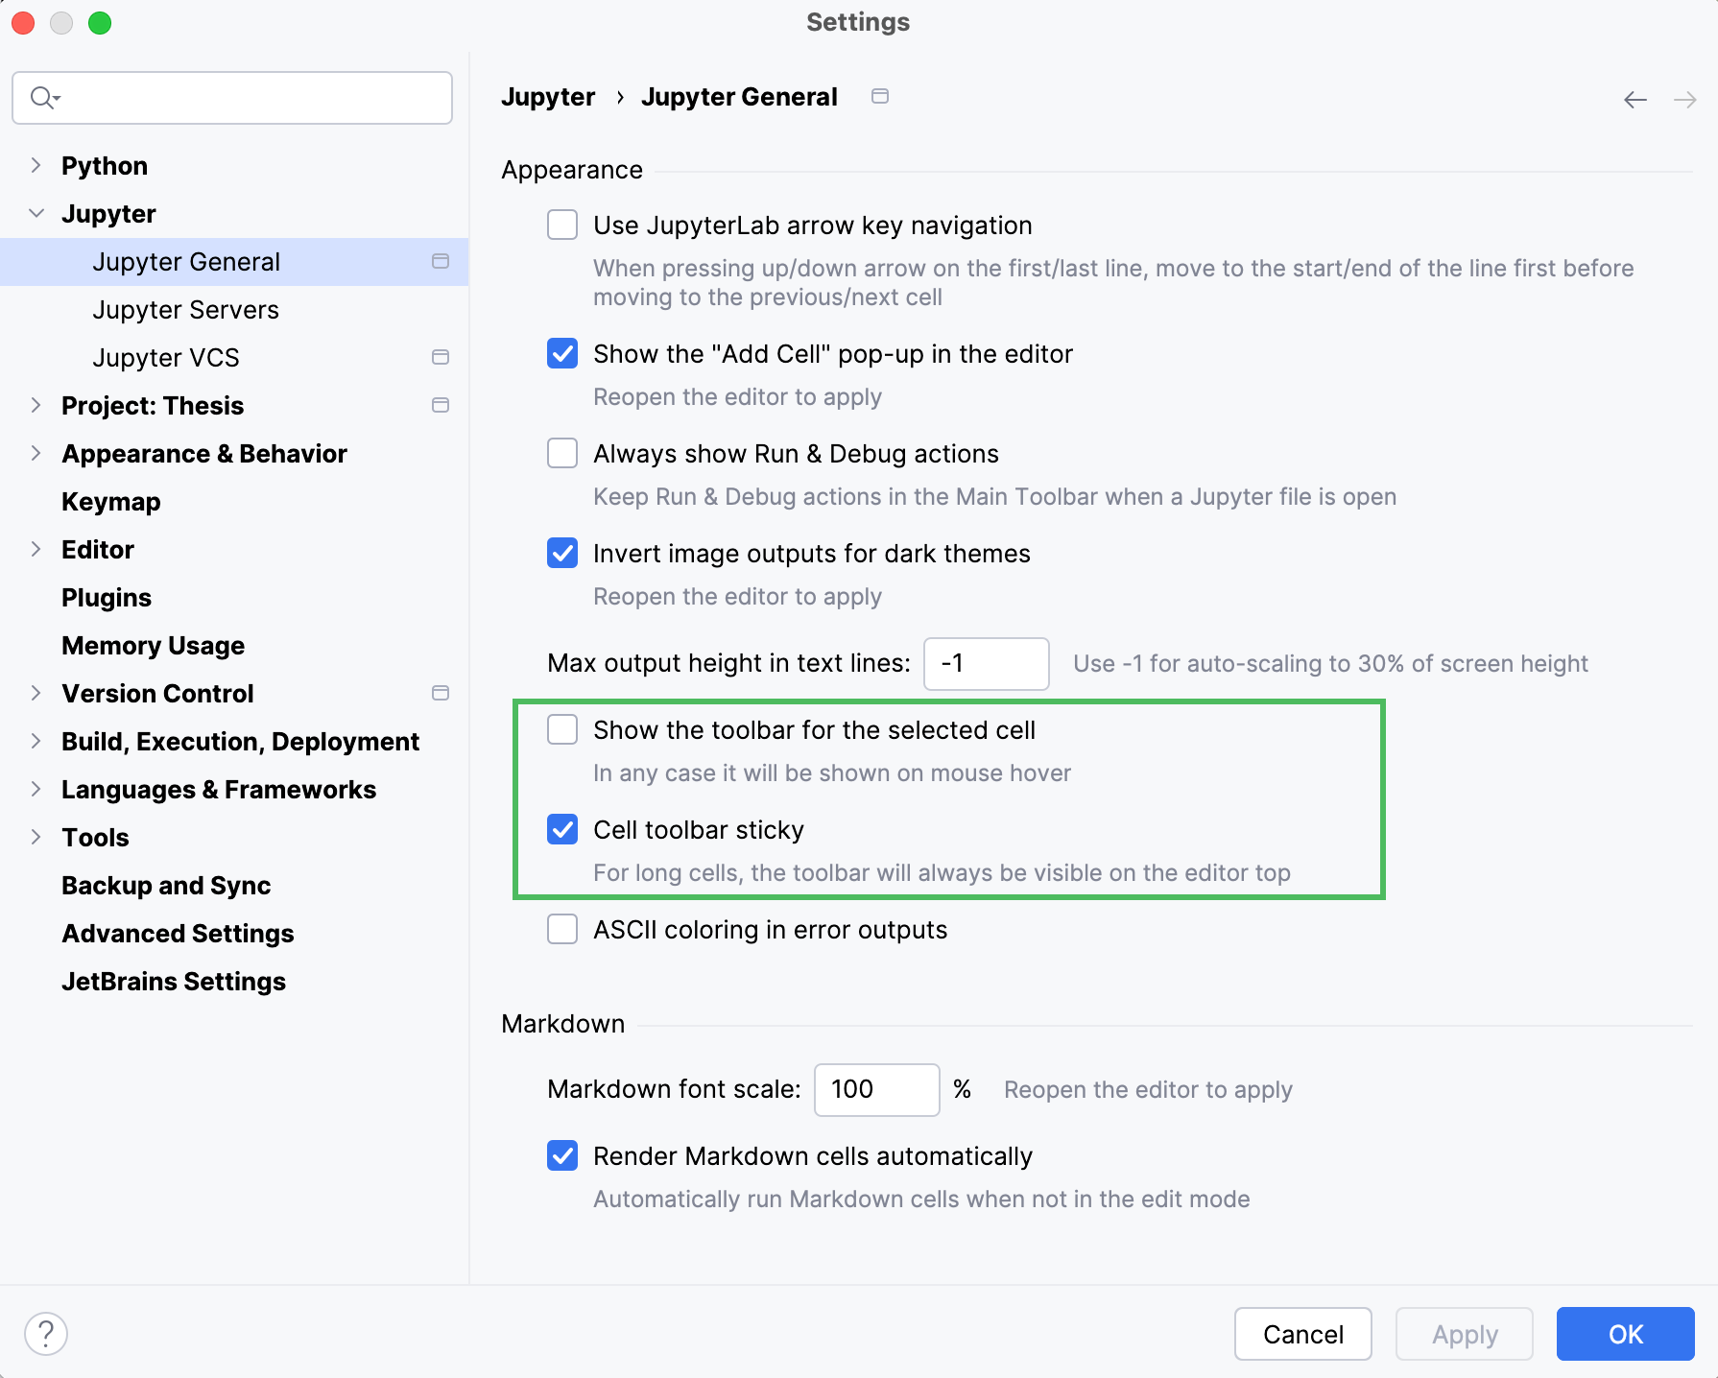Disable Show the Add Cell pop-up
The width and height of the screenshot is (1718, 1378).
562,354
